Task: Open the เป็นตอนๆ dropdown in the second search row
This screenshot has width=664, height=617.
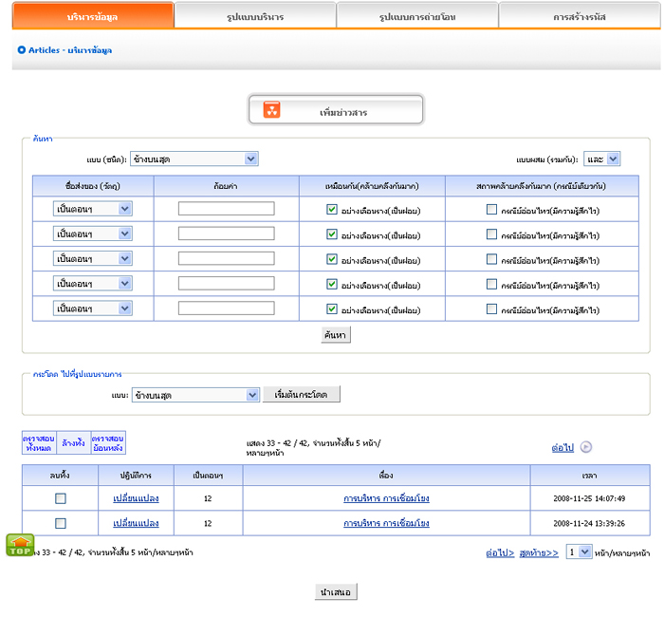Action: click(x=92, y=234)
